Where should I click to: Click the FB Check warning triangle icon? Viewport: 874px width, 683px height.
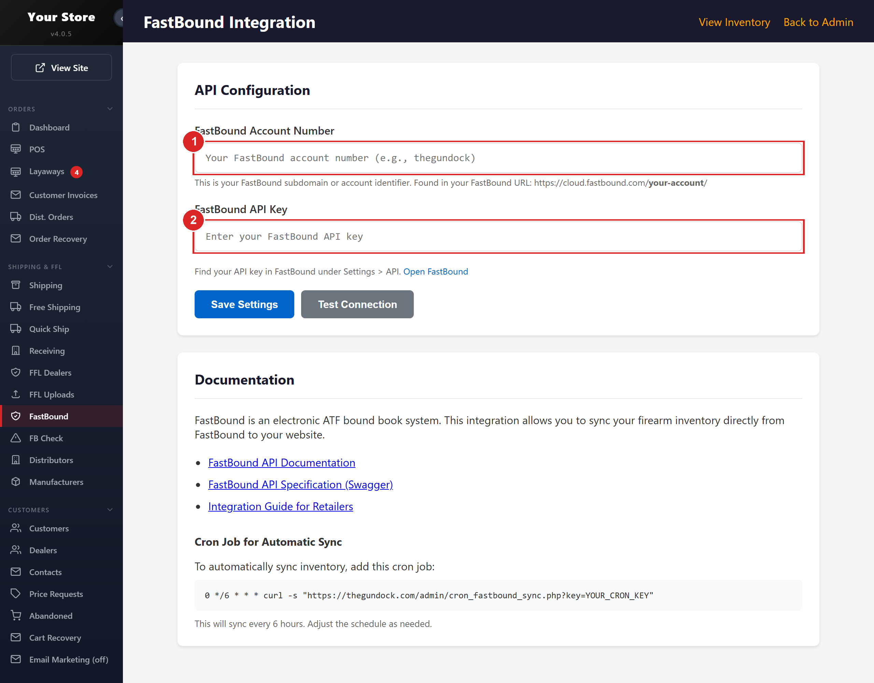[x=16, y=438]
